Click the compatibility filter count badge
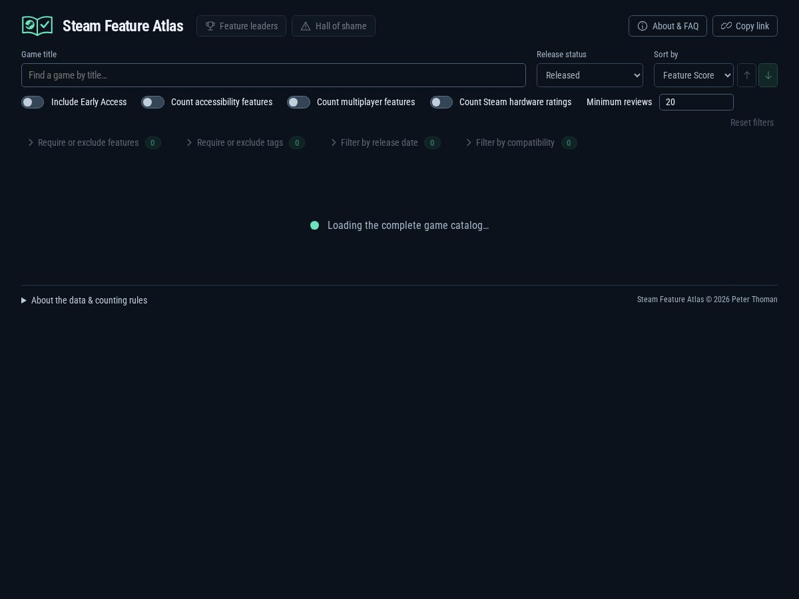Viewport: 799px width, 599px height. click(x=569, y=142)
